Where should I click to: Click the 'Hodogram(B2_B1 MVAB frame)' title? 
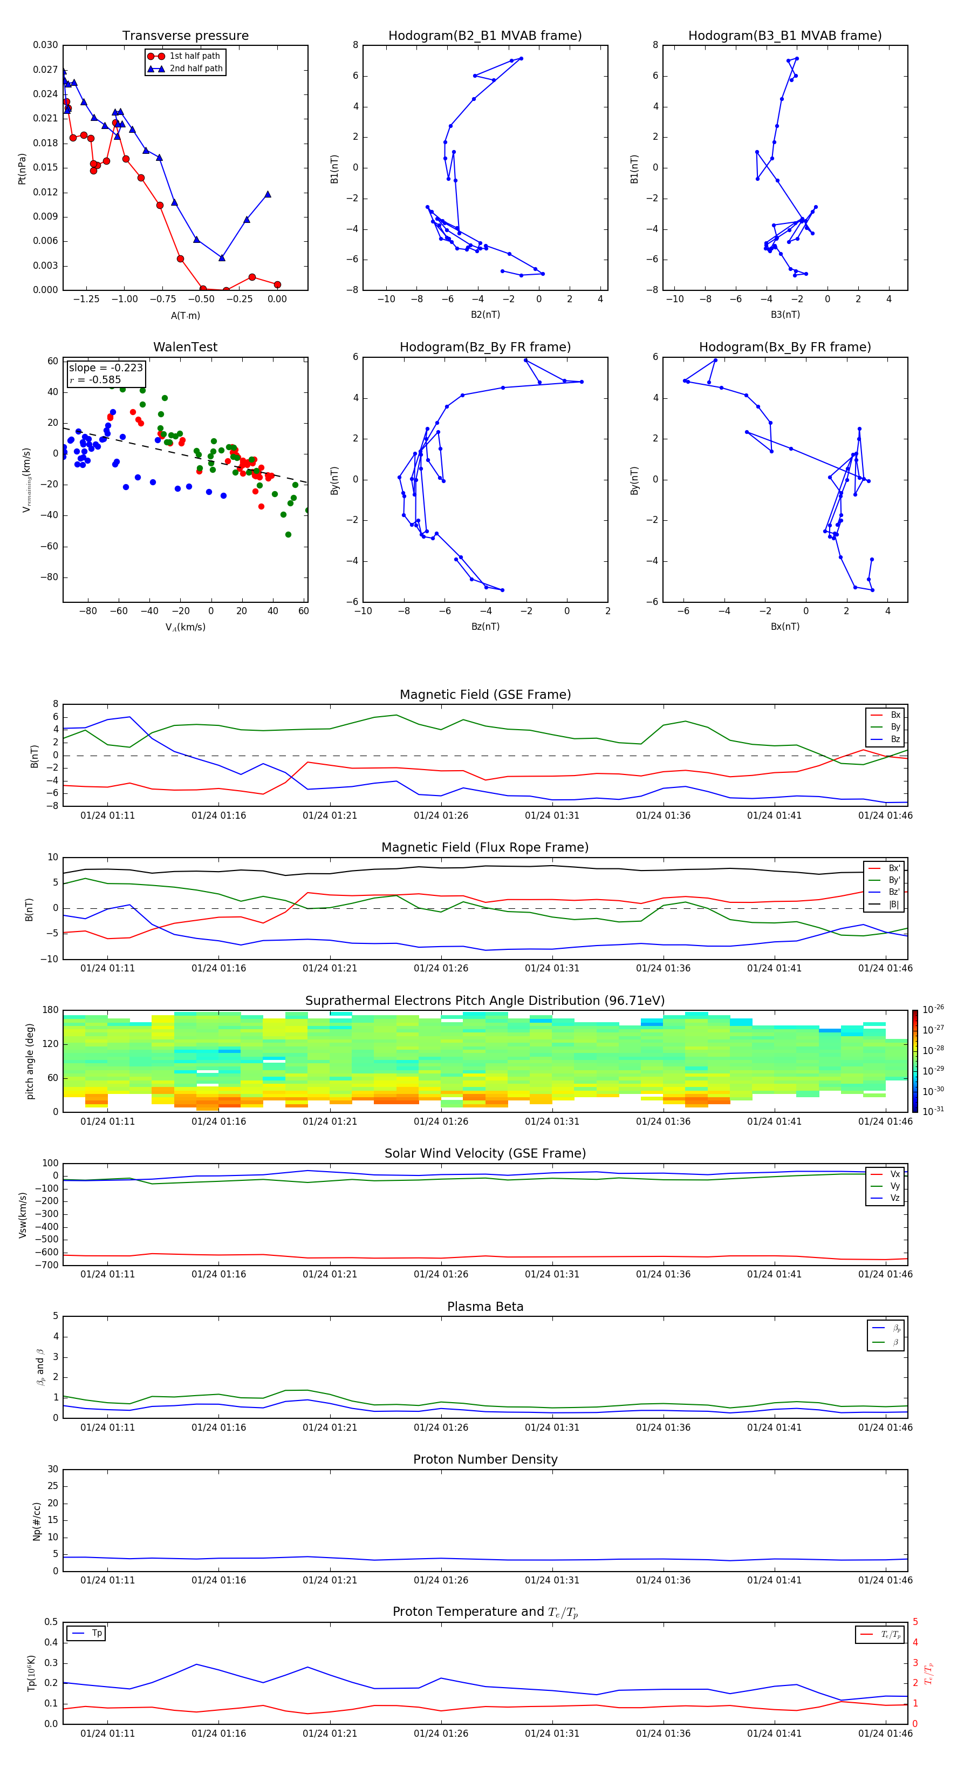(x=485, y=36)
